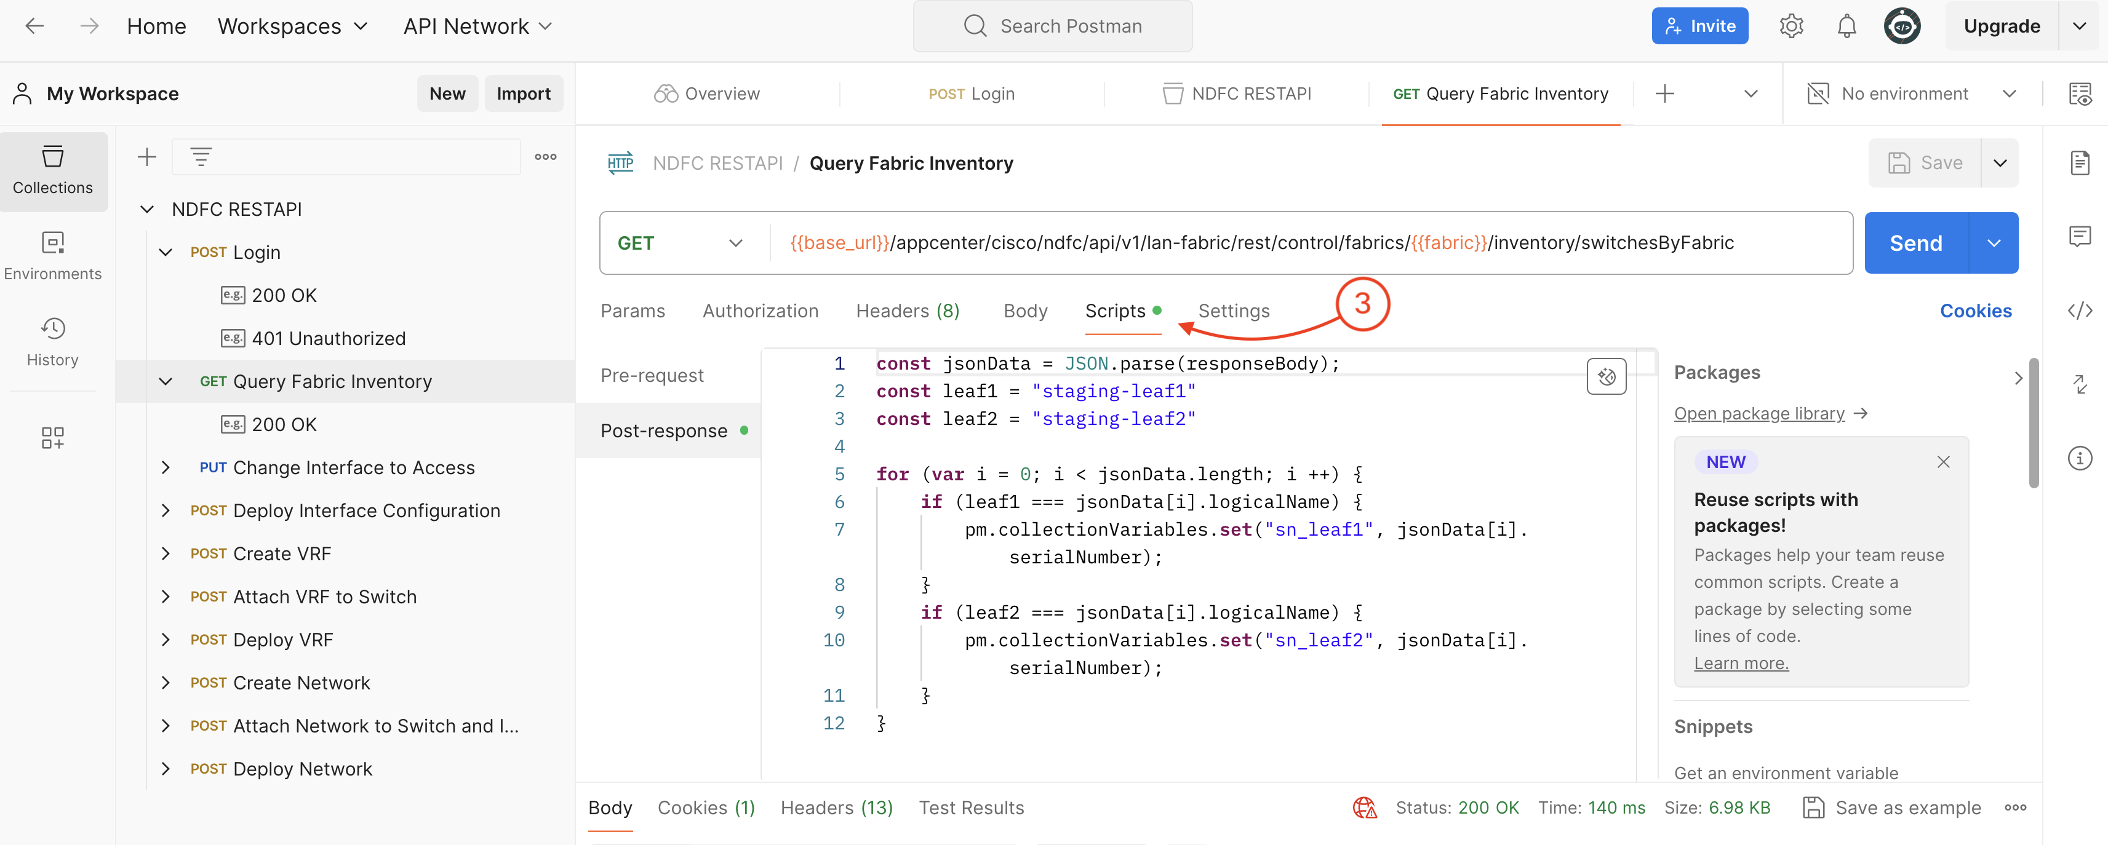
Task: Open the Save options dropdown arrow
Action: coord(1999,163)
